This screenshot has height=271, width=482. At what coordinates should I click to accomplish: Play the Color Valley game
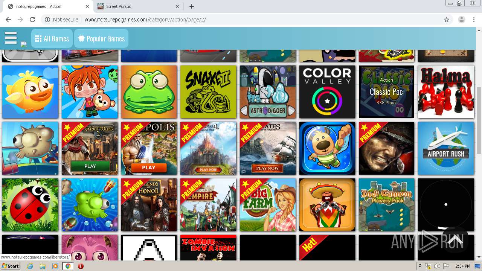(x=327, y=92)
